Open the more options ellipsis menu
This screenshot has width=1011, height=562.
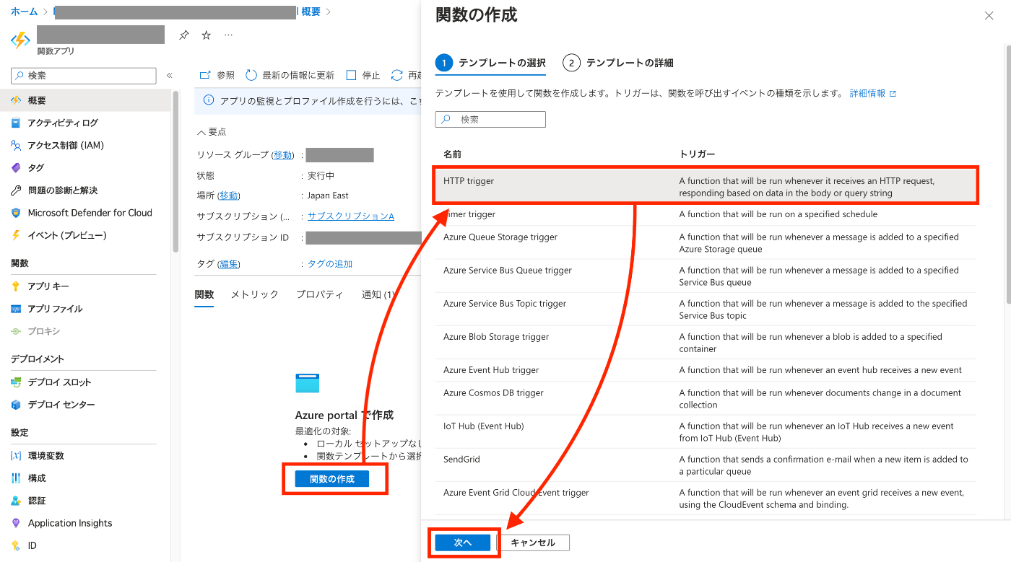[x=228, y=35]
